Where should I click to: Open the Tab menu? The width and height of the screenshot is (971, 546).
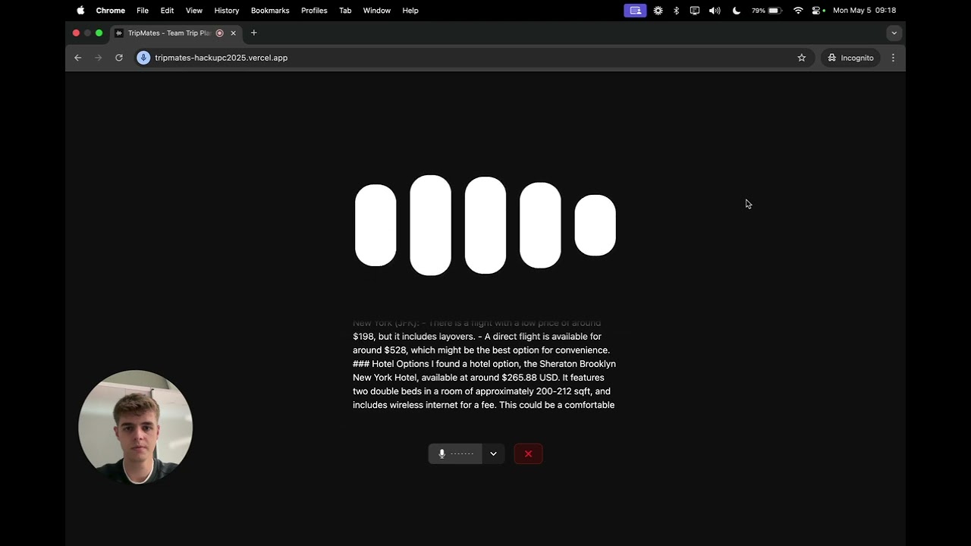click(x=345, y=11)
